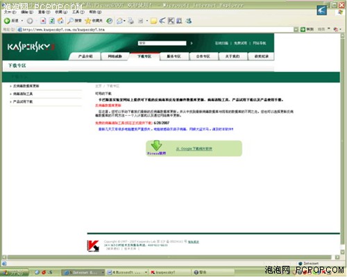Open the 查看 (View) menu

pyautogui.click(x=44, y=12)
